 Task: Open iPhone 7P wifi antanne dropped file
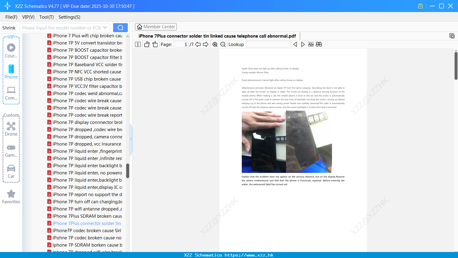pos(85,209)
